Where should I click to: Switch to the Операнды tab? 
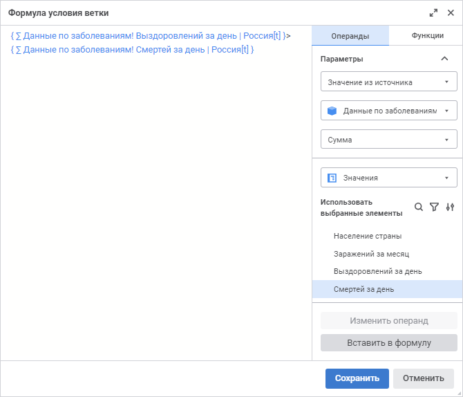[x=350, y=36]
